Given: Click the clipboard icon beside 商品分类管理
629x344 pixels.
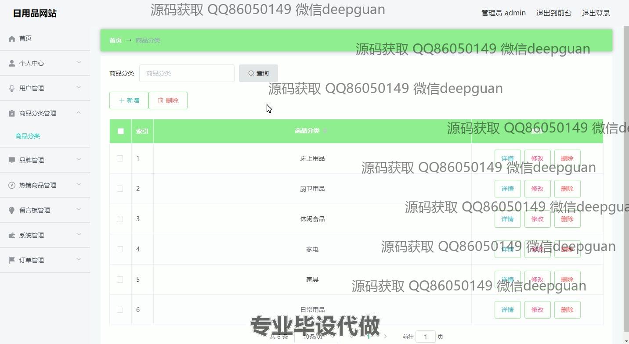Looking at the screenshot, I should coord(12,114).
